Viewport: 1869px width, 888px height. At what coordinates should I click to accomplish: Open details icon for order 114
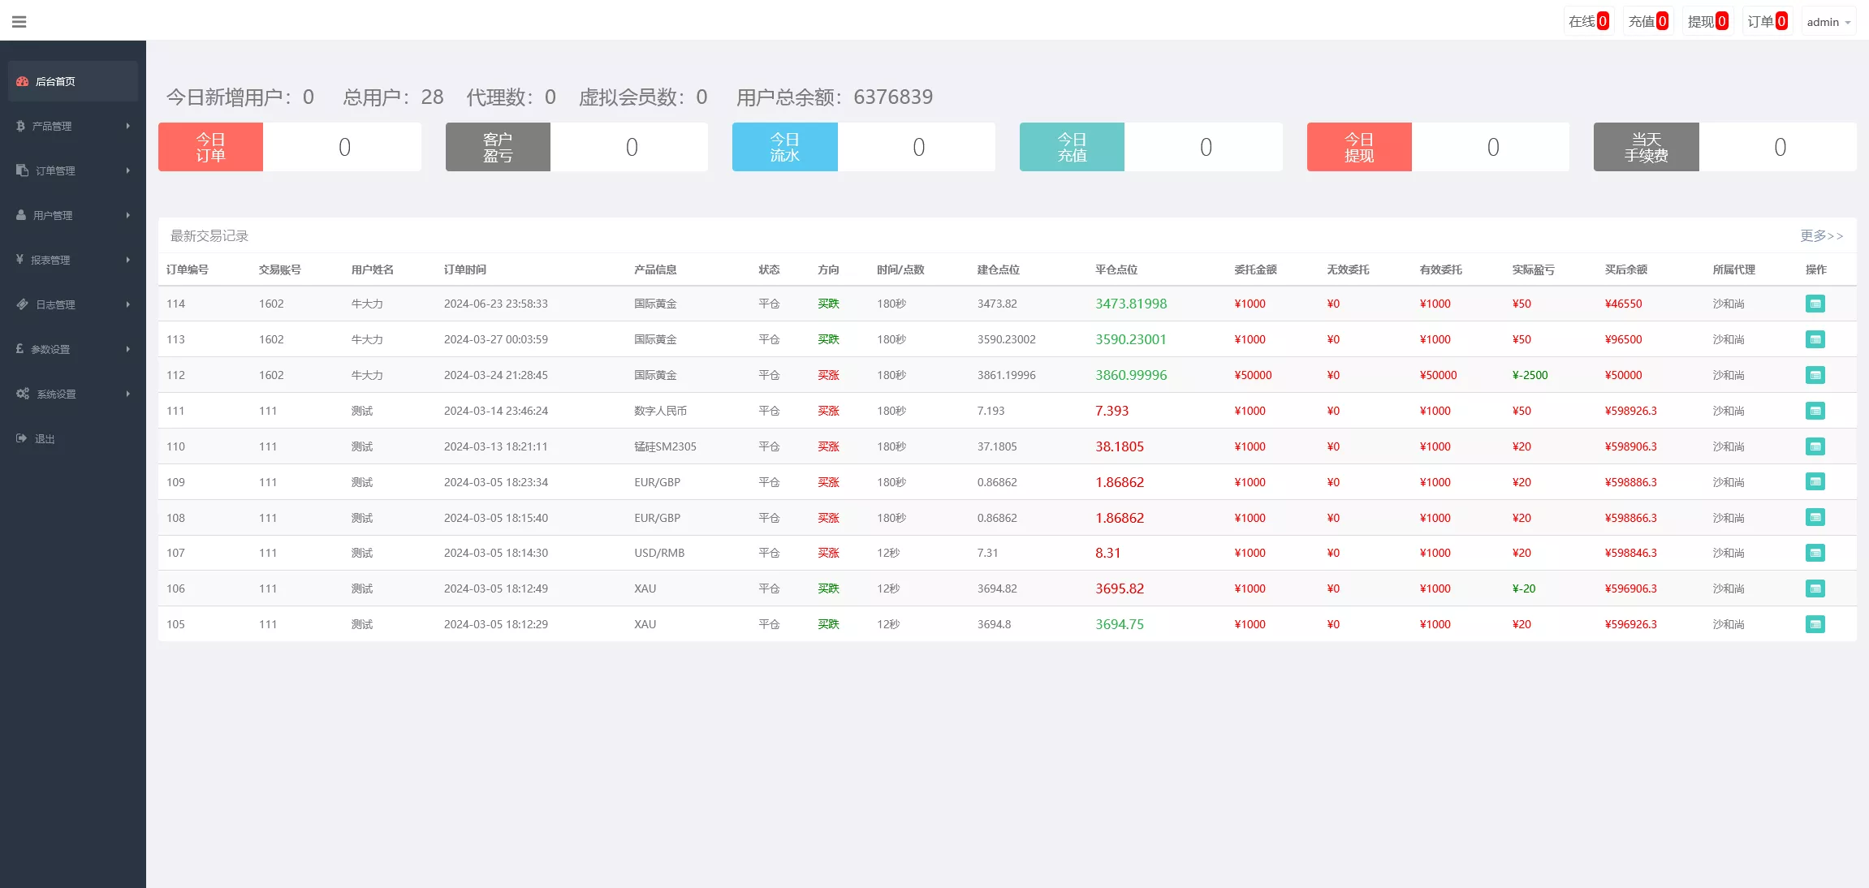pyautogui.click(x=1816, y=304)
